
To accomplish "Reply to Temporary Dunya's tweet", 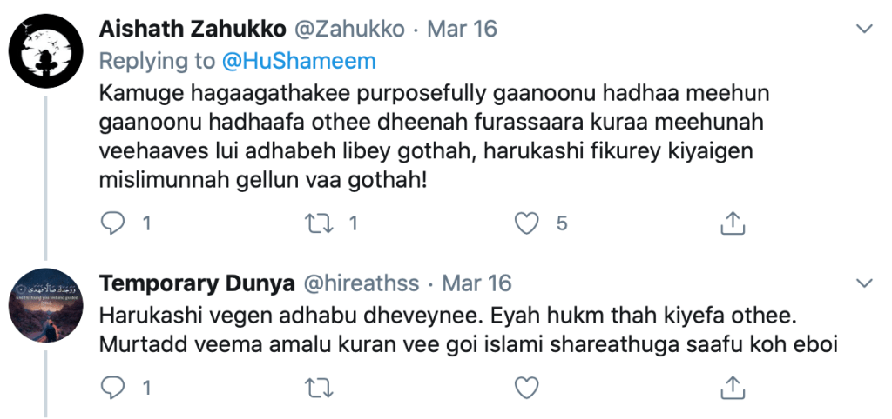I will click(x=114, y=385).
